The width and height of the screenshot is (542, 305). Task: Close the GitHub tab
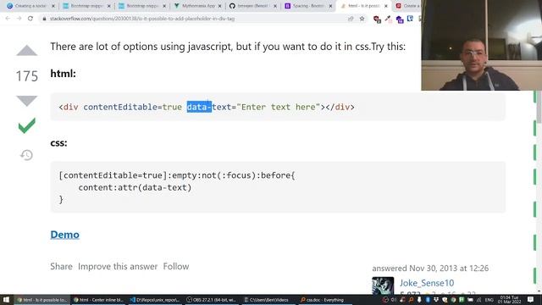[275, 6]
